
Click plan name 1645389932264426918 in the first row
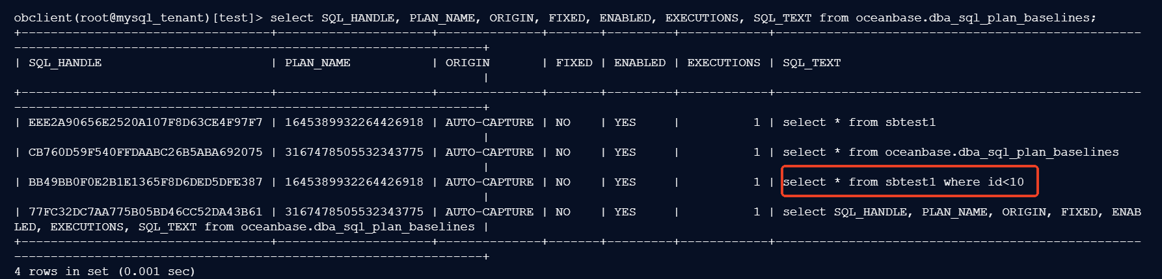click(354, 123)
